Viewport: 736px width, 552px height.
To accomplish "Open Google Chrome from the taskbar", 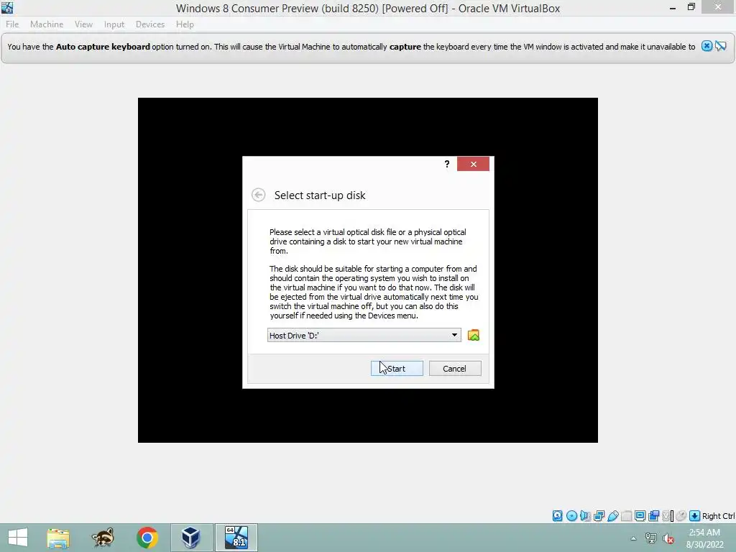I will (x=147, y=538).
